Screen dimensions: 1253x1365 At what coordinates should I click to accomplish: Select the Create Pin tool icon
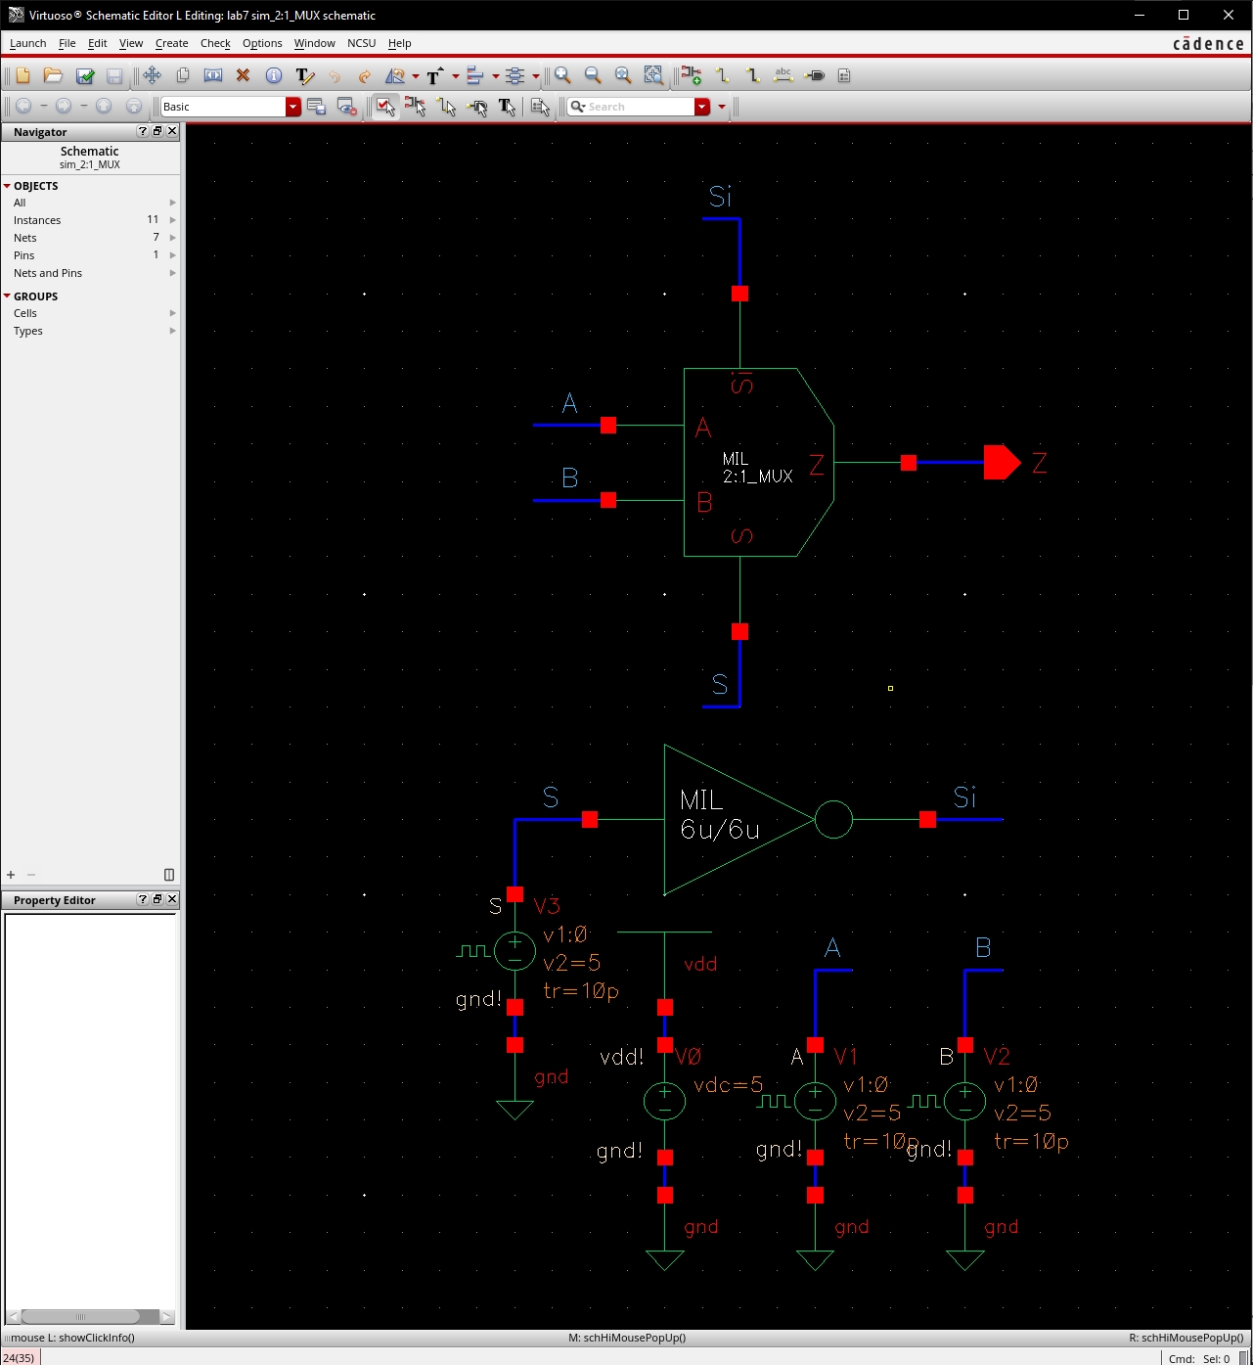point(815,75)
